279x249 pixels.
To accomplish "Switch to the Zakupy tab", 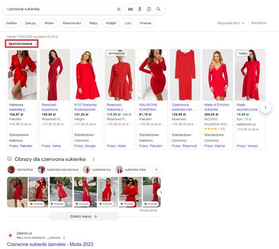I will coord(31,23).
